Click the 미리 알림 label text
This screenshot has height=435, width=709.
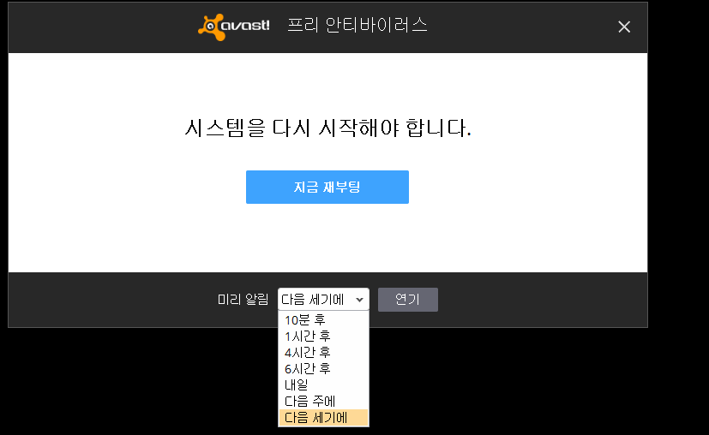[243, 300]
